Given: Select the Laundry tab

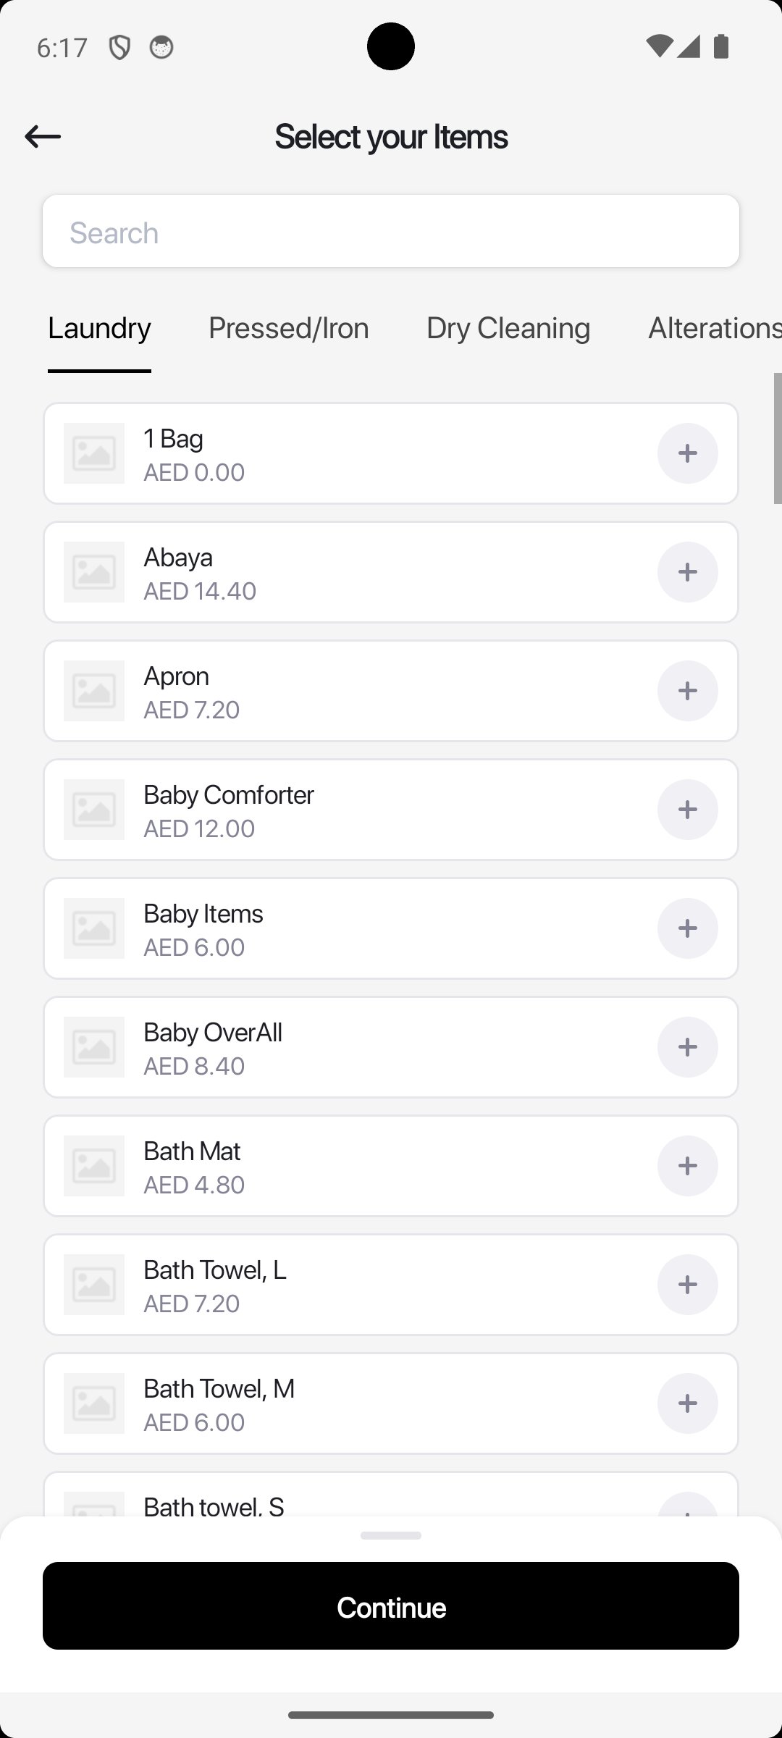Looking at the screenshot, I should pos(99,328).
